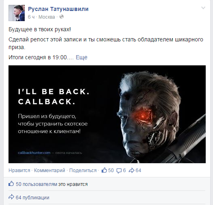Click the share arrow beside 64 публикации

pos(11,197)
